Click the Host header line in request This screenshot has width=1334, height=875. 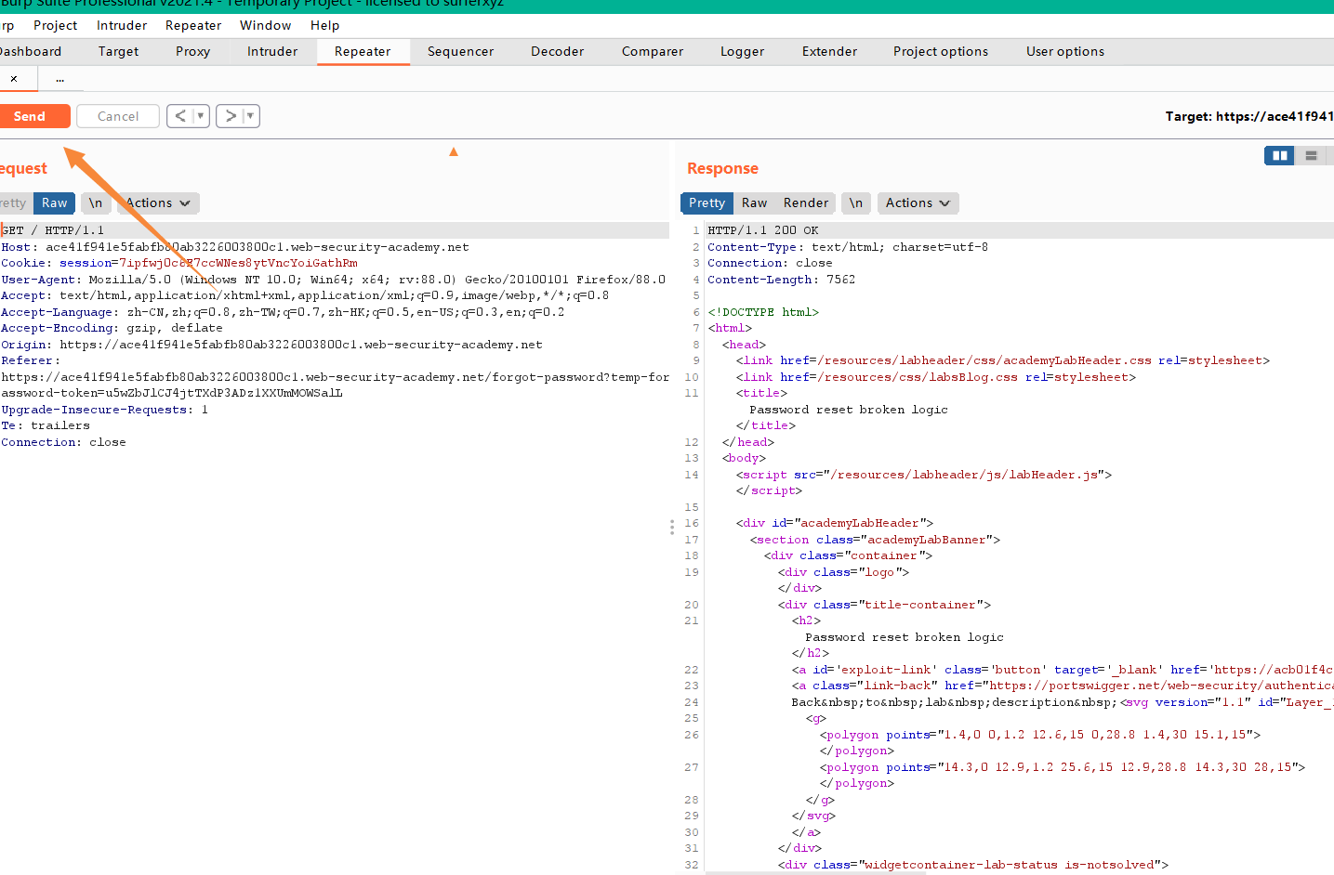[x=235, y=247]
